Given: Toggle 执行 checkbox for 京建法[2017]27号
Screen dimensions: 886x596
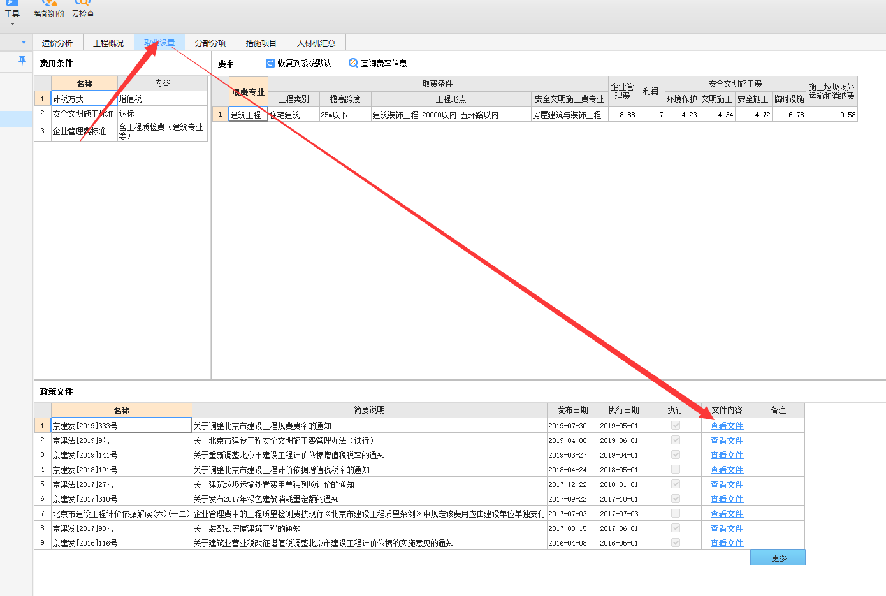Looking at the screenshot, I should tap(676, 484).
